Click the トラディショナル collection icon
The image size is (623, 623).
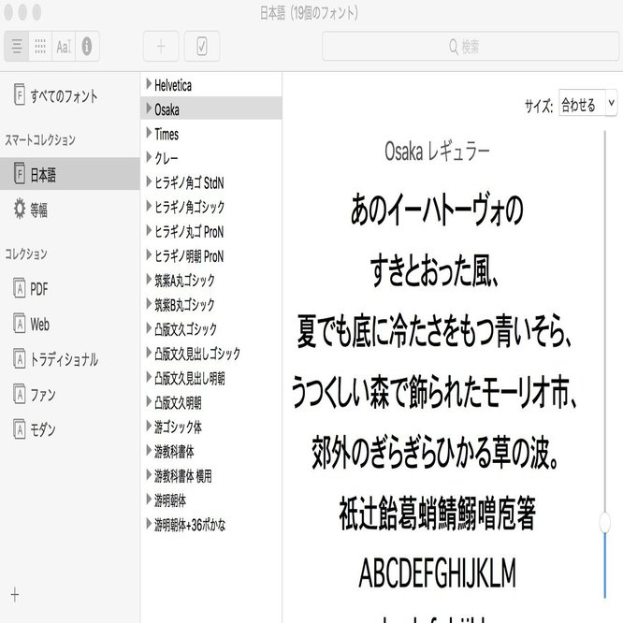point(19,359)
